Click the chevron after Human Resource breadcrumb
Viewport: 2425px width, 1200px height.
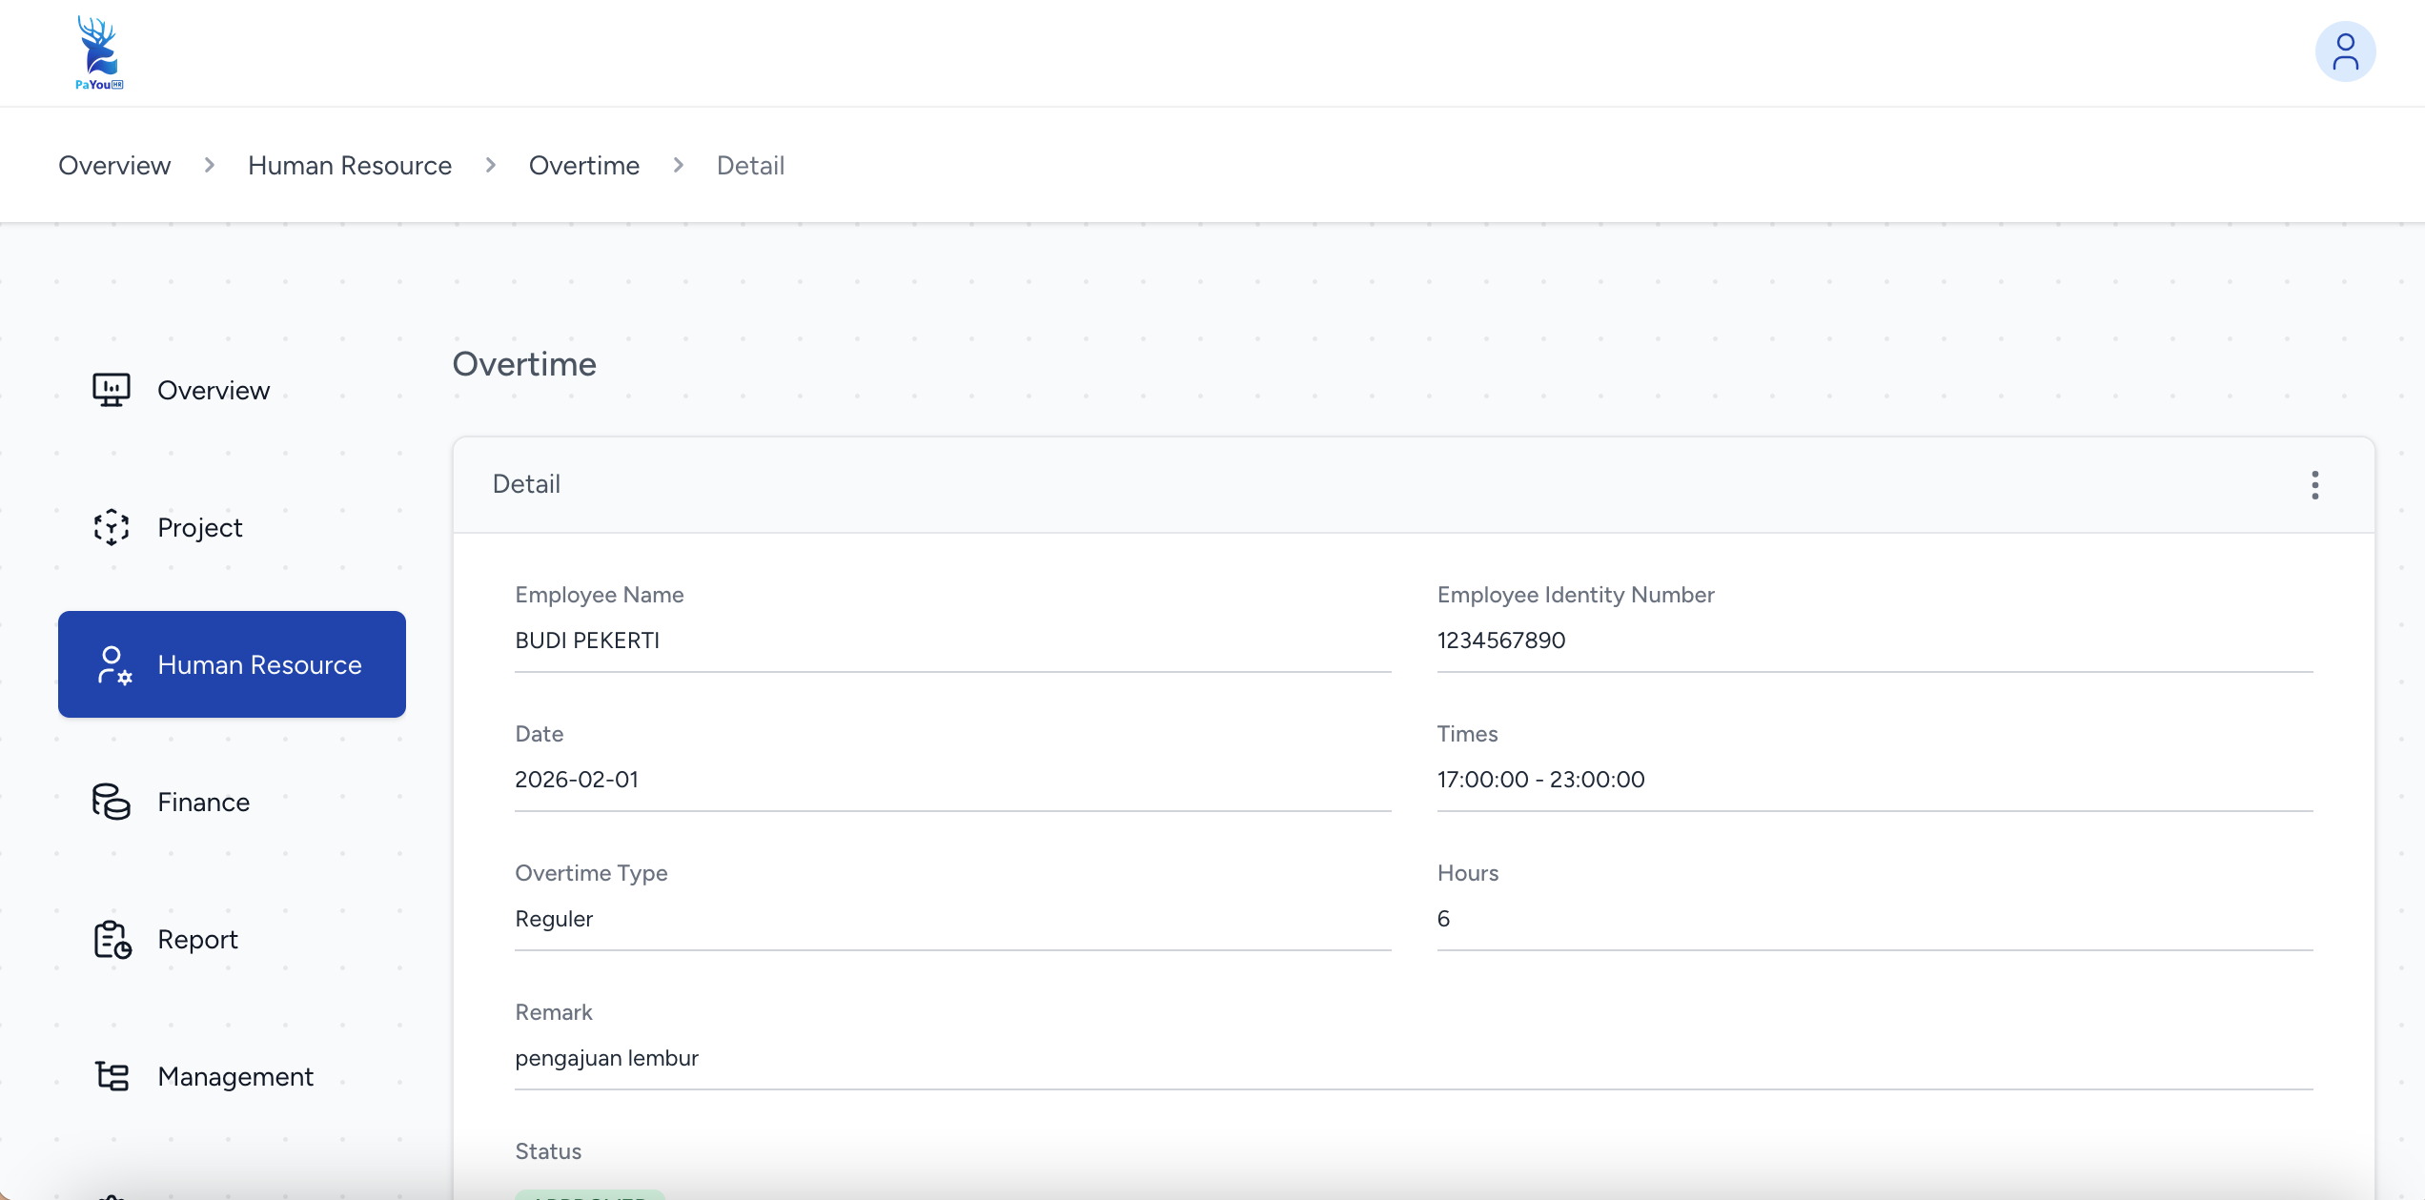coord(491,166)
